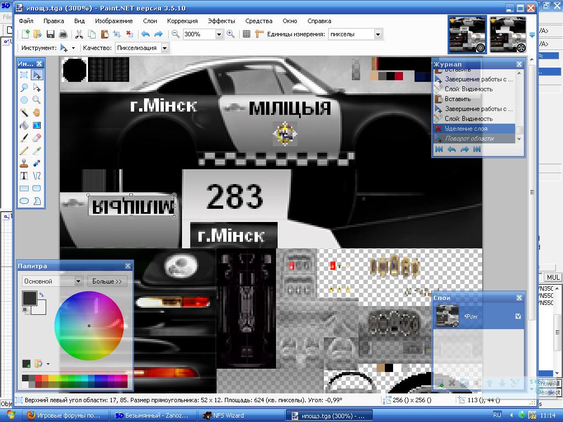Click the Zoom In magnifier icon
The width and height of the screenshot is (563, 422).
click(230, 34)
